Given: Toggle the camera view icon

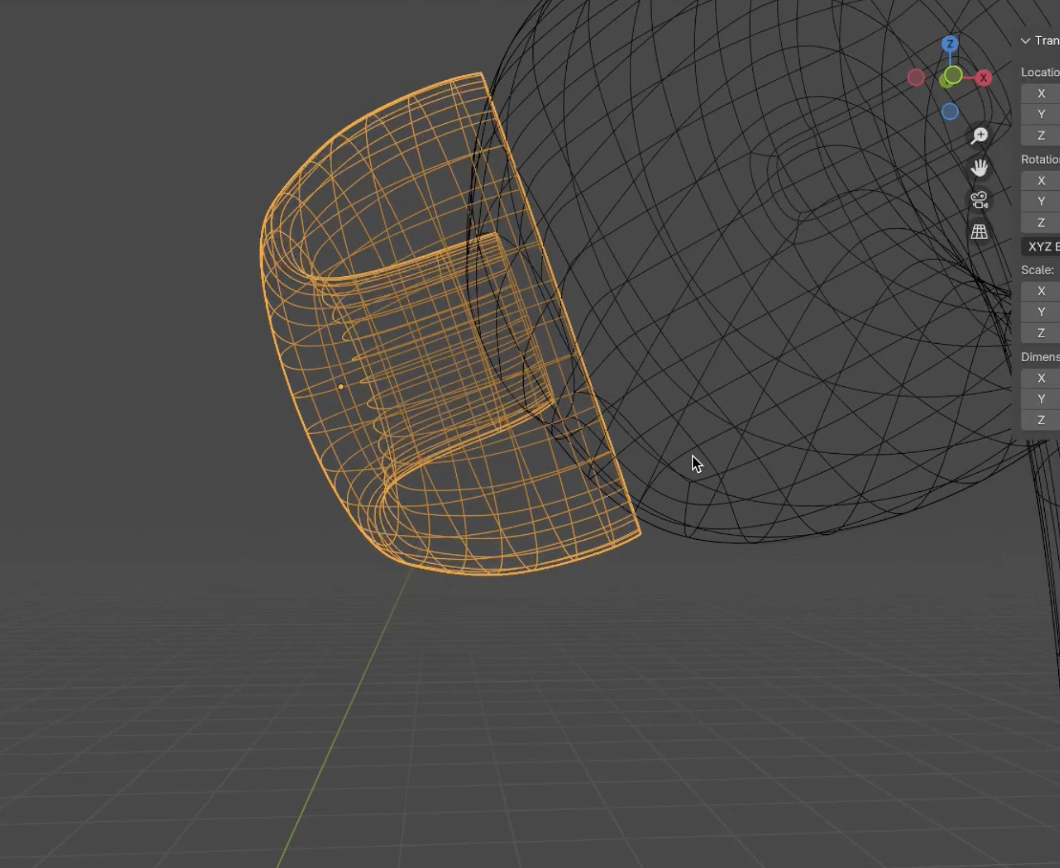Looking at the screenshot, I should (x=979, y=200).
